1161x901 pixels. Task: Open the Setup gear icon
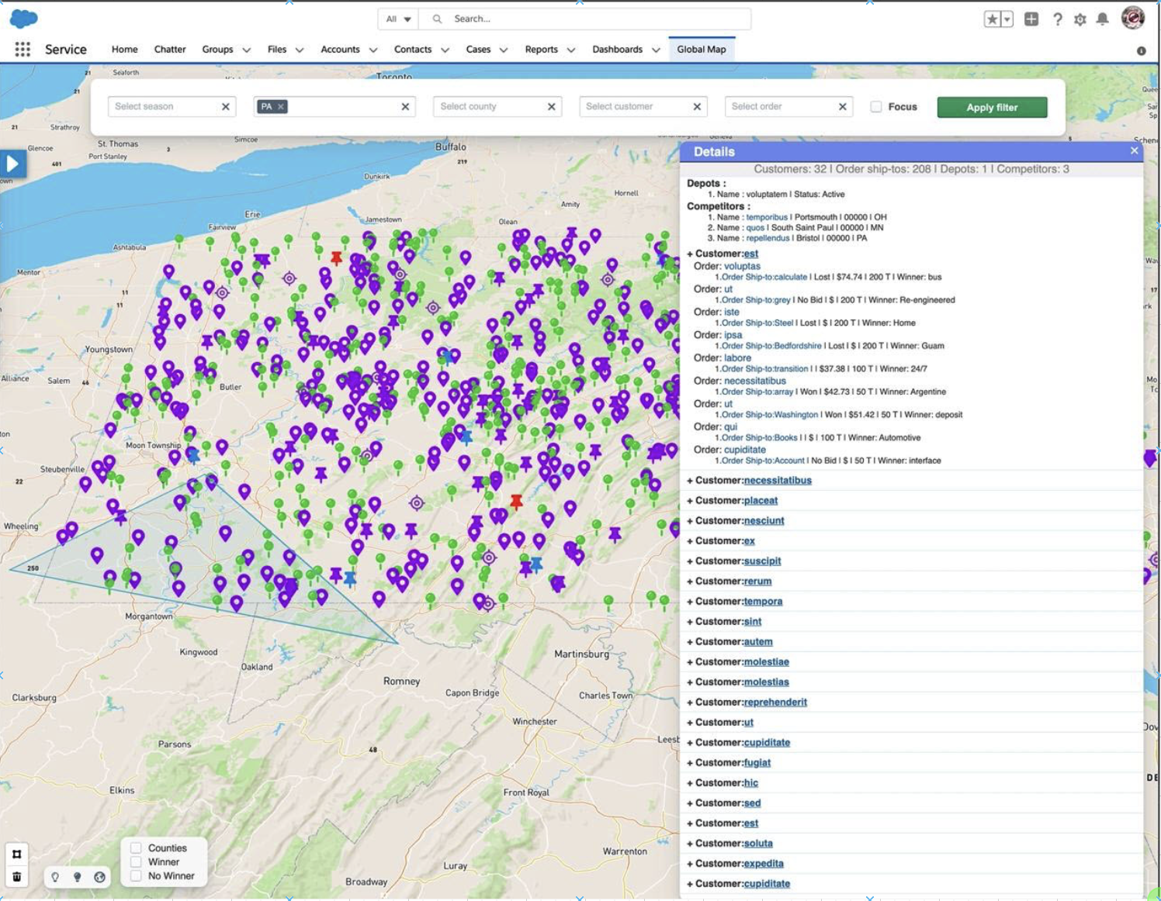coord(1080,19)
